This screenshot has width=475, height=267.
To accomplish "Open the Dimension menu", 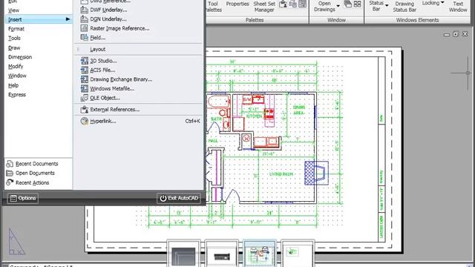I will pyautogui.click(x=20, y=57).
